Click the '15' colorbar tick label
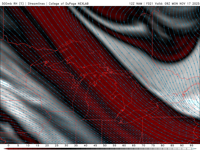 pyautogui.click(x=37, y=145)
